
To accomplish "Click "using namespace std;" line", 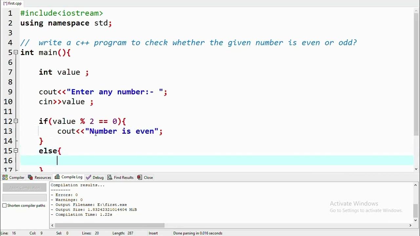I will pos(66,23).
